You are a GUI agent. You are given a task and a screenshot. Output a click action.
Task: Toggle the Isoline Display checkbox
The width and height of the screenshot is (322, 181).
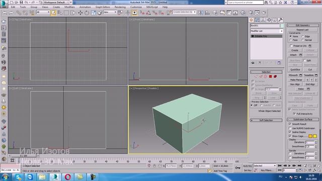290,132
